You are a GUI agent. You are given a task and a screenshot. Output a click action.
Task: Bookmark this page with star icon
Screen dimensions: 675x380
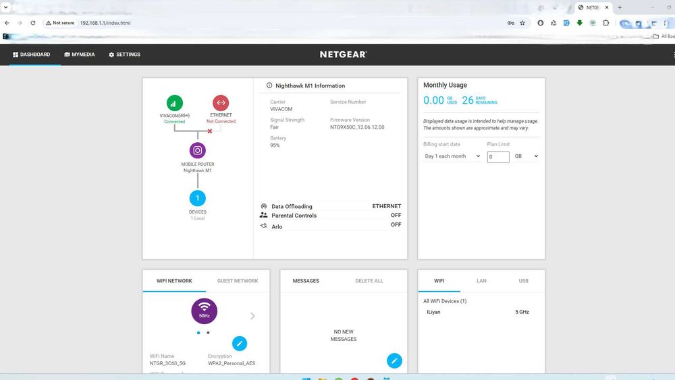[522, 23]
